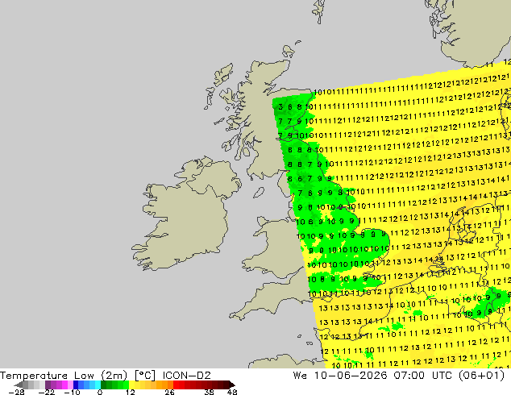Click the '3' temperature value on the map
The height and width of the screenshot is (395, 511).
point(280,107)
